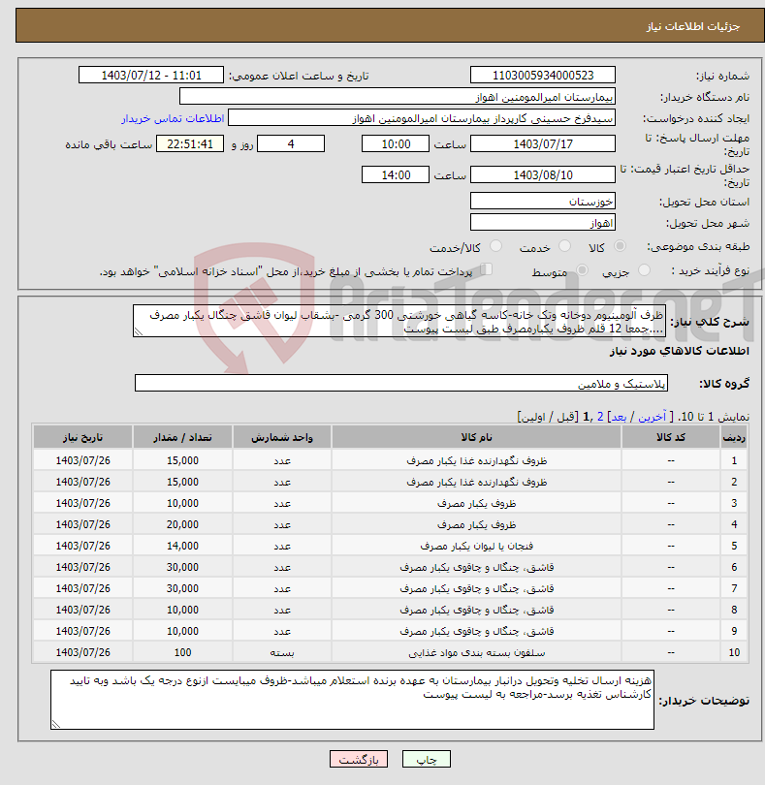The height and width of the screenshot is (785, 765).
Task: Select the کالا/خدمت radio button
Action: 495,246
